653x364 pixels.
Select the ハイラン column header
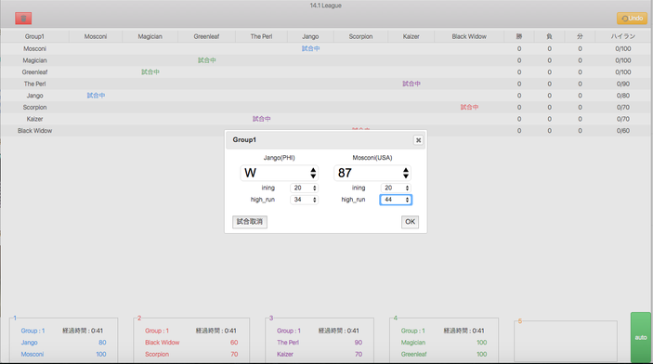[x=623, y=36]
